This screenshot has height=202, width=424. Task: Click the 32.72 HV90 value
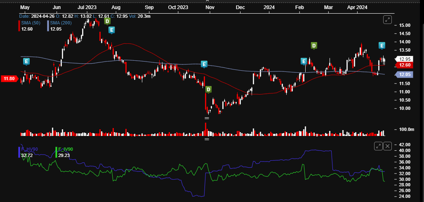coord(27,155)
